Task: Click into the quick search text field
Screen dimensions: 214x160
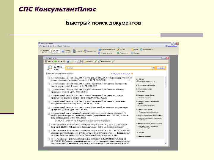Action: pos(108,68)
